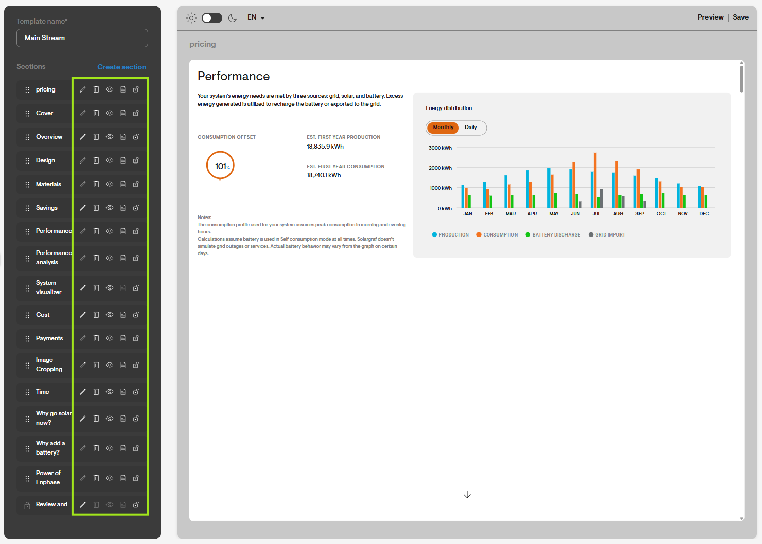Hide the Performance section with eye icon
Screen dimensions: 762x544
pos(110,231)
